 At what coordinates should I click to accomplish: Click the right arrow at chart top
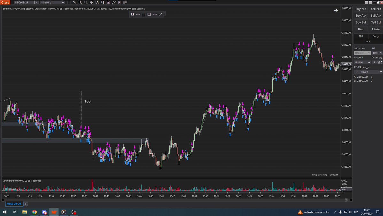[336, 10]
